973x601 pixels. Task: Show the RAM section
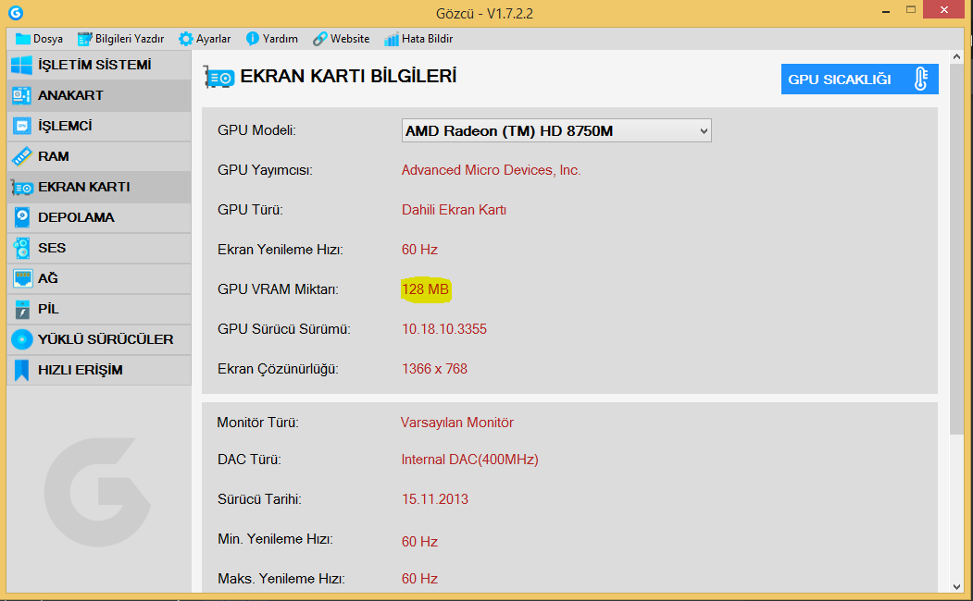[x=99, y=156]
